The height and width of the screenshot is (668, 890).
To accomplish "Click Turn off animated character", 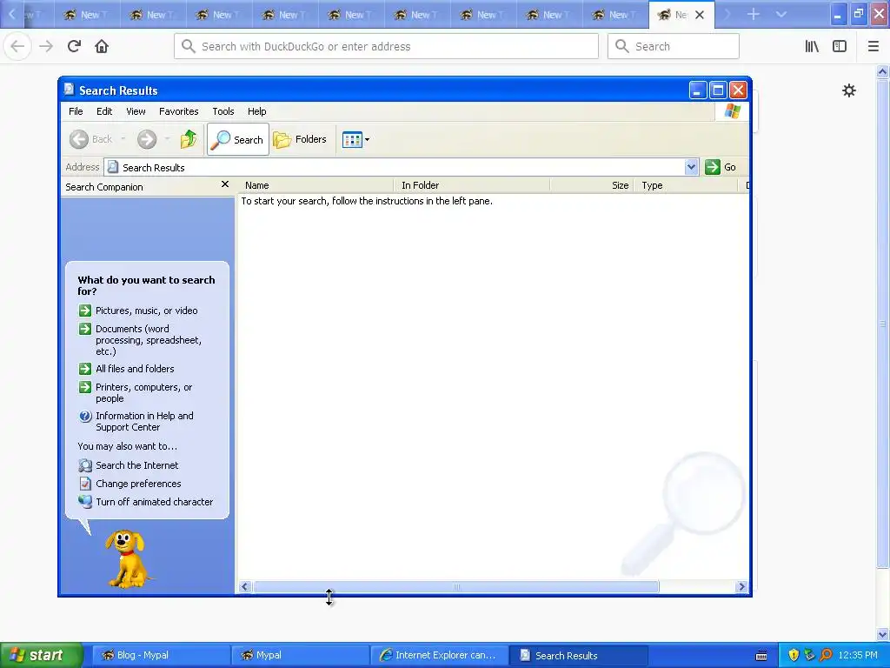I will pyautogui.click(x=146, y=502).
